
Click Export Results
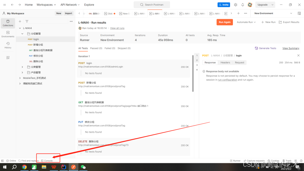[x=289, y=22]
